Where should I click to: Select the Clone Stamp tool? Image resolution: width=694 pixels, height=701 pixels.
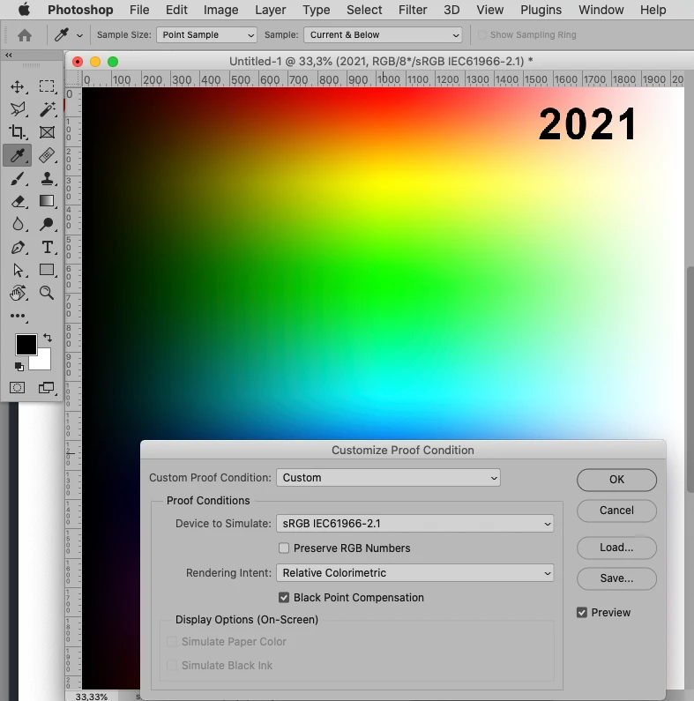47,178
